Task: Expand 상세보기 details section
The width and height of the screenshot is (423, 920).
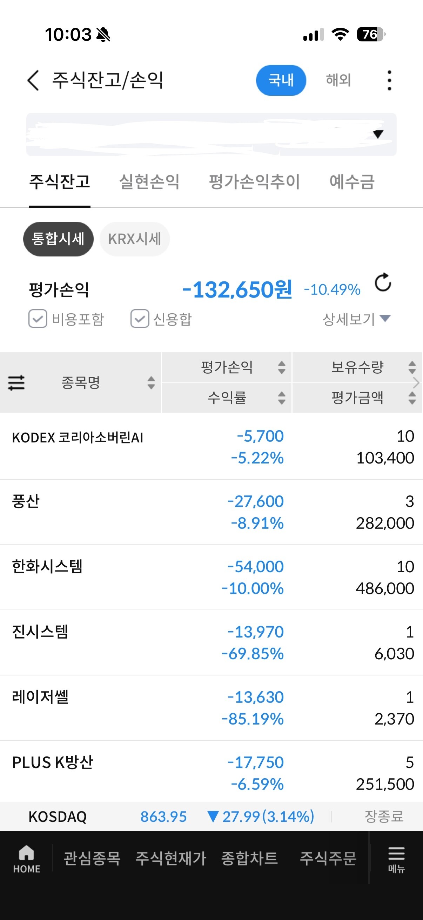Action: [356, 319]
